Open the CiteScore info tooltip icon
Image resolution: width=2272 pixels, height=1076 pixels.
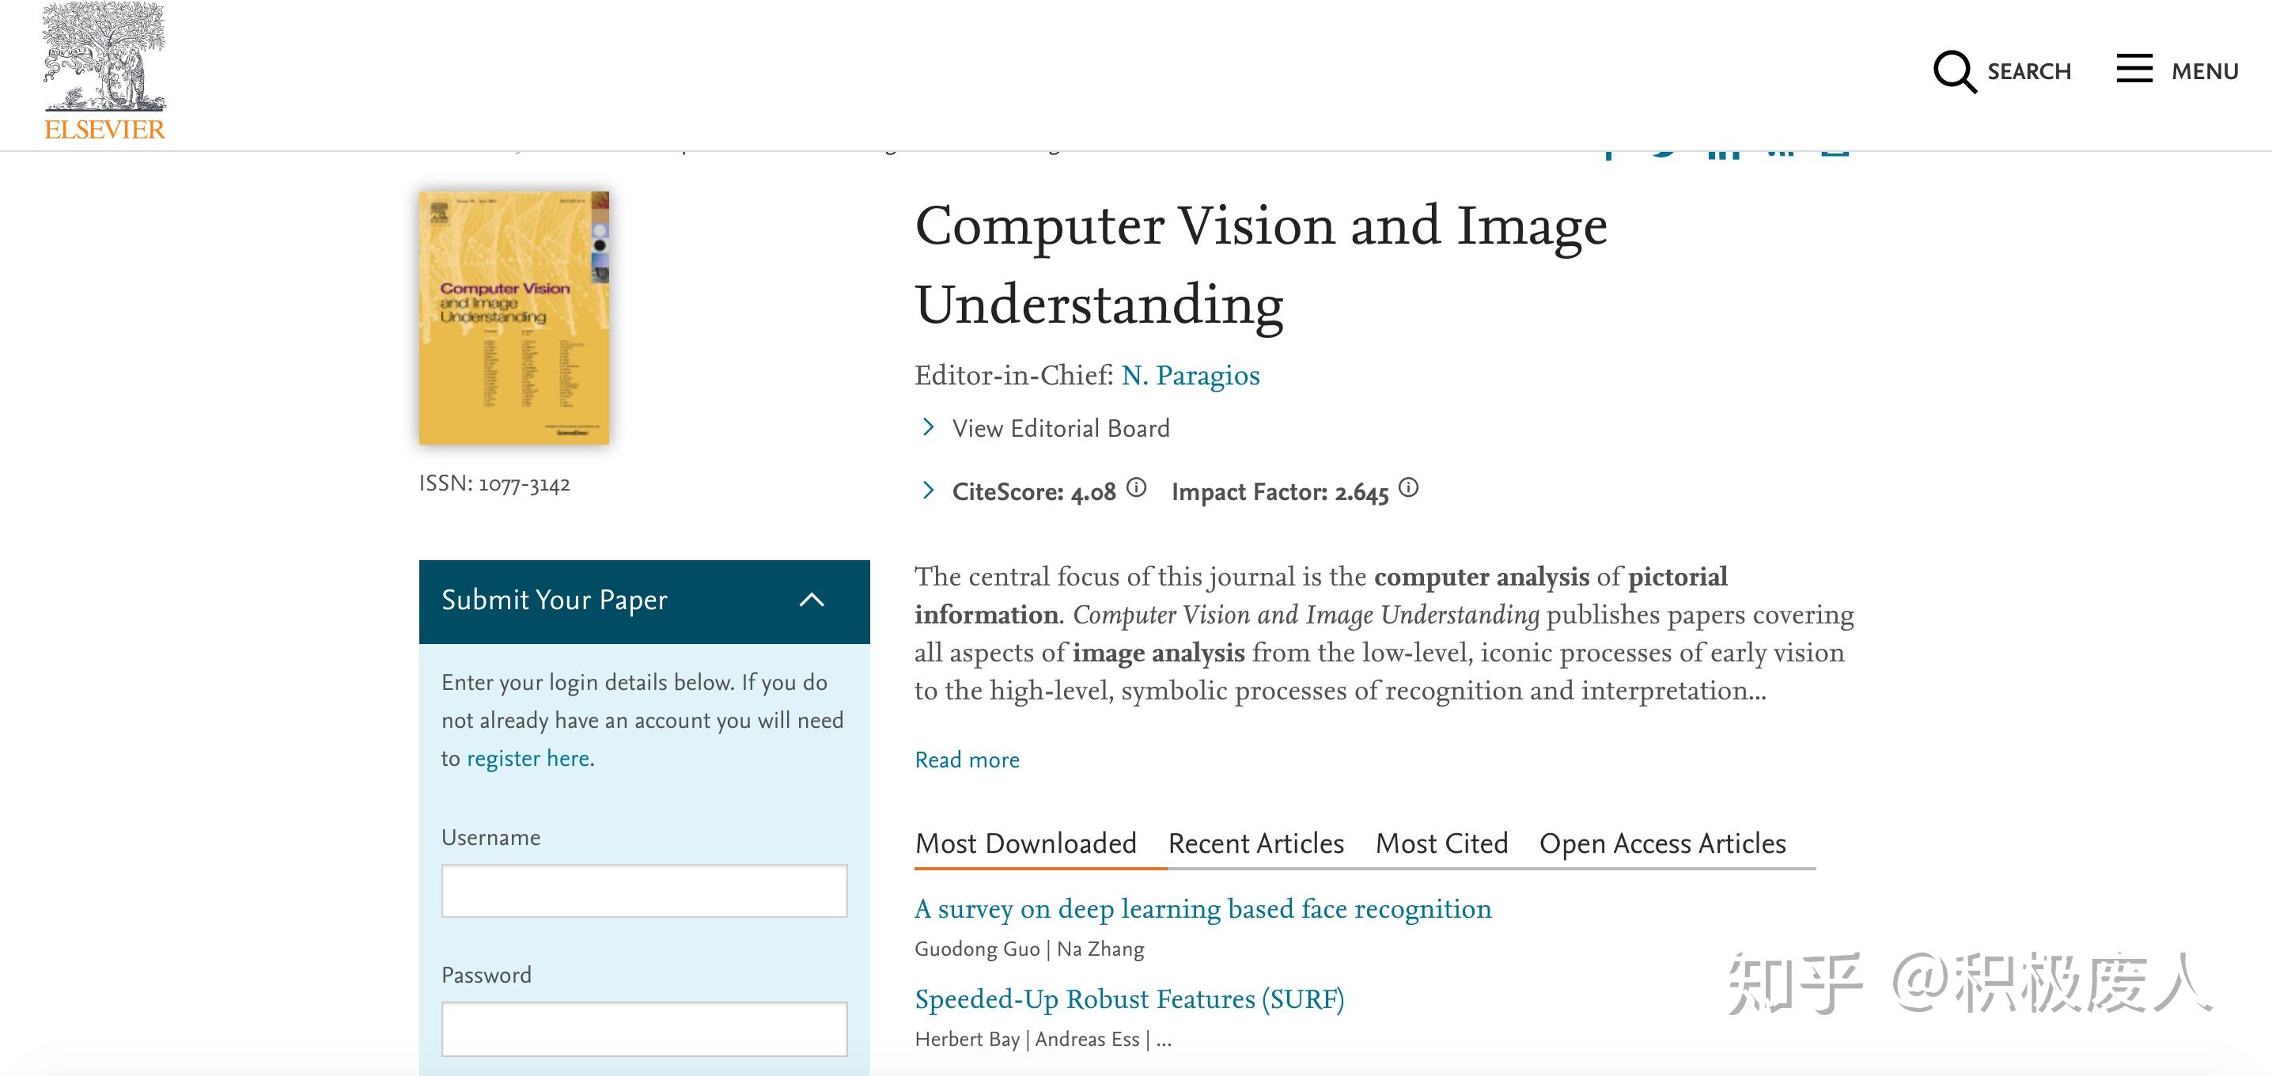pos(1138,489)
